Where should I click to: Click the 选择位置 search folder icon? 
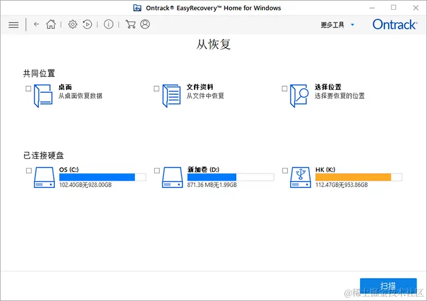(x=300, y=96)
